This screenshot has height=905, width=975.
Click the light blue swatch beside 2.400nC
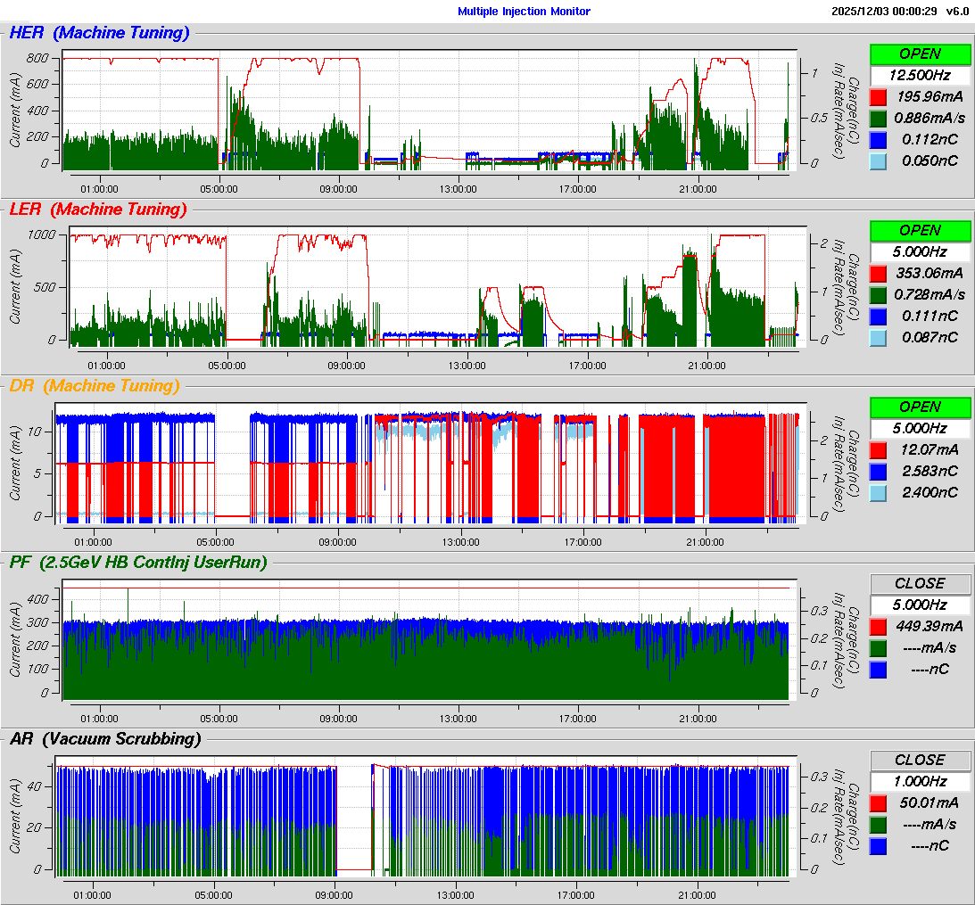point(879,492)
